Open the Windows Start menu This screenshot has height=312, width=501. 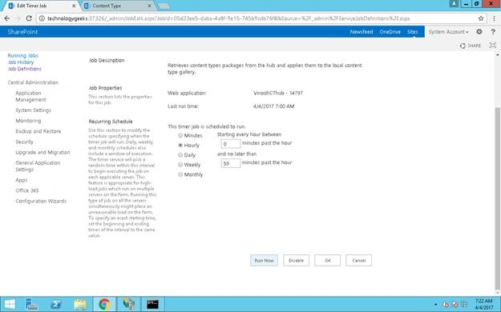point(10,304)
